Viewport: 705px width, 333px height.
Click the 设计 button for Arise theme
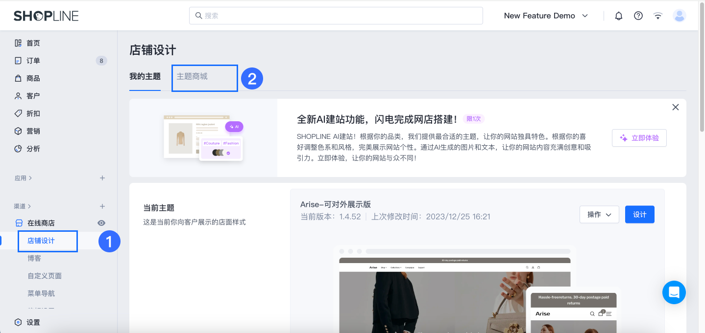[639, 214]
